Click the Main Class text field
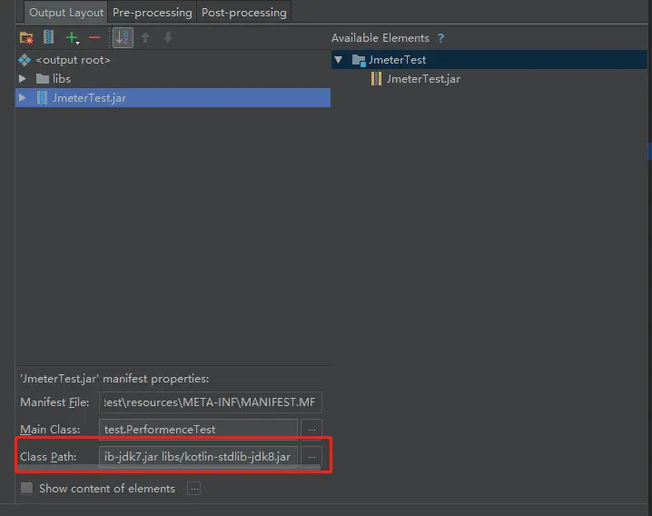Viewport: 652px width, 516px height. coord(198,429)
